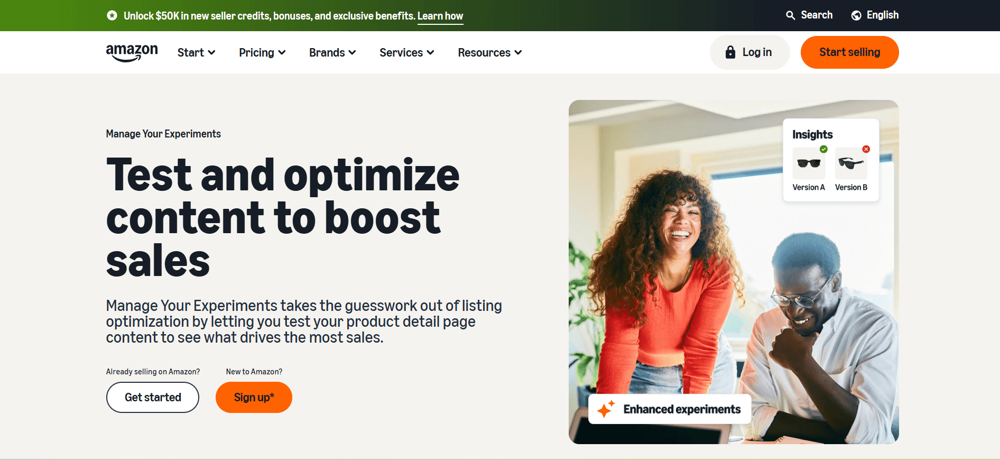Click the Start selling button
Image resolution: width=1000 pixels, height=460 pixels.
849,52
